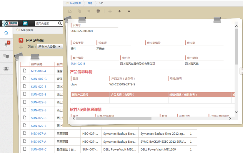The width and height of the screenshot is (243, 158).
Task: Open notifications bell with red badge
Action: pyautogui.click(x=7, y=44)
